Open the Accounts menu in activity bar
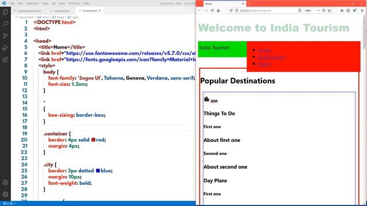The image size is (367, 206). click(x=5, y=183)
